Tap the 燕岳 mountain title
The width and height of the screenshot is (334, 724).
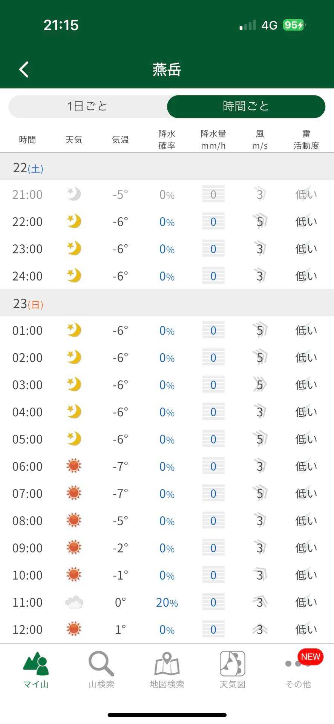(x=167, y=69)
